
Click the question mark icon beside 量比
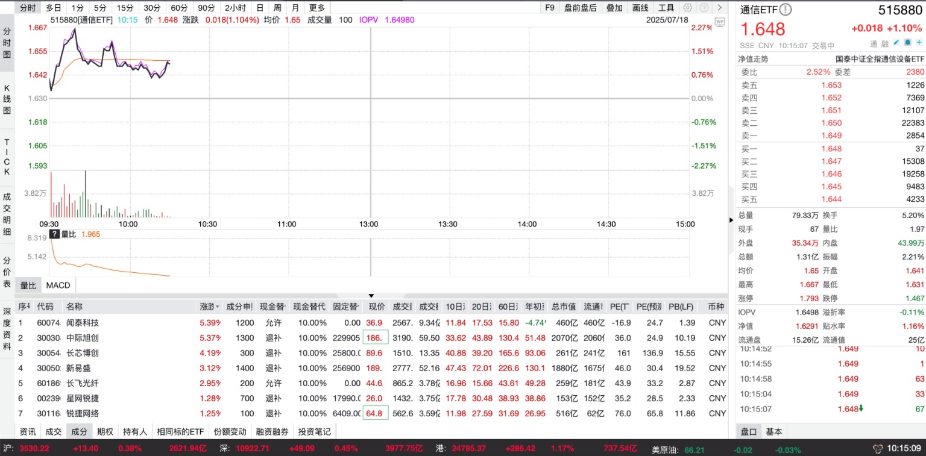coord(54,234)
